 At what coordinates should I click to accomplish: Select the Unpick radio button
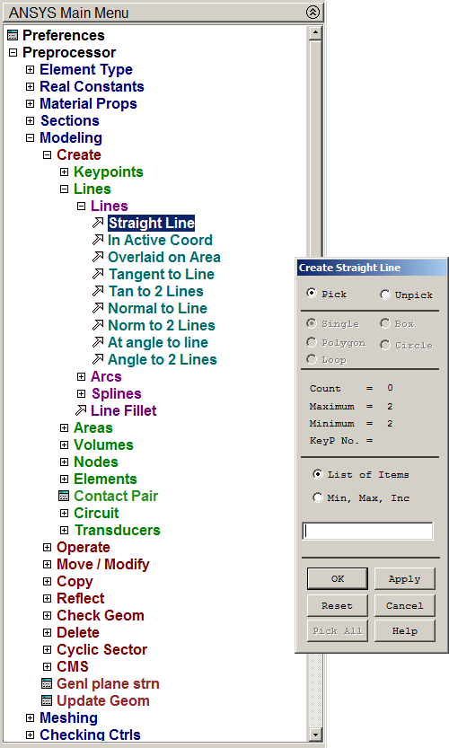coord(384,295)
